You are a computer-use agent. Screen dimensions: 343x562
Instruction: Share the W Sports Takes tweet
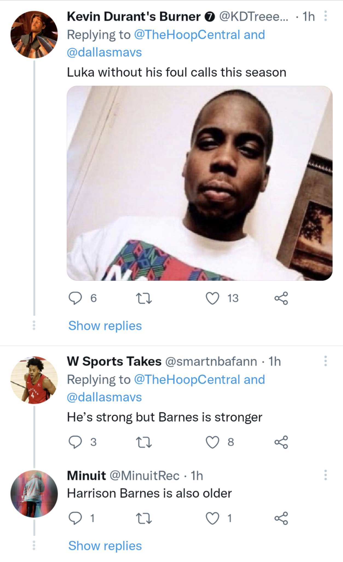click(281, 442)
